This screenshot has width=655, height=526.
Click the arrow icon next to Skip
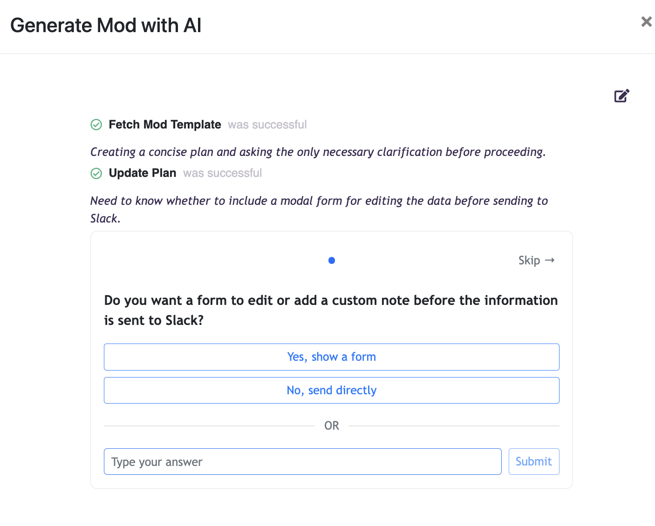550,260
